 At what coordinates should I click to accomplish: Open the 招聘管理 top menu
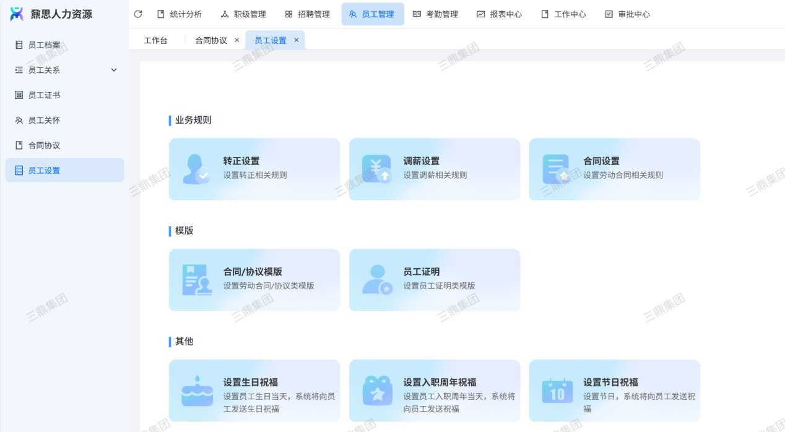coord(307,14)
